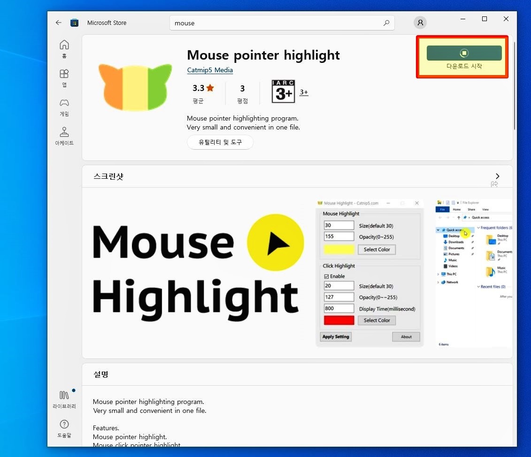Click the 설명 section heading
531x457 pixels.
101,374
